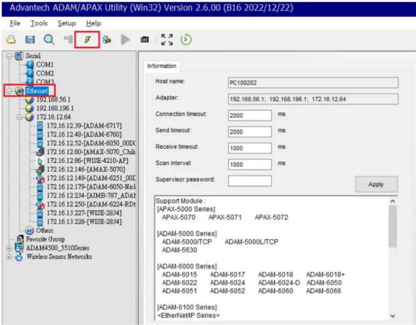Click the device icon beside WISE-4210-AP
Screen dimensions: 416x325
pos(40,161)
